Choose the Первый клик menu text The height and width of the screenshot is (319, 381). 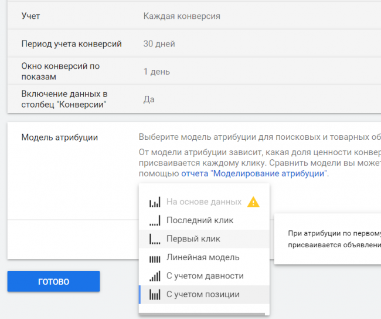coord(193,239)
